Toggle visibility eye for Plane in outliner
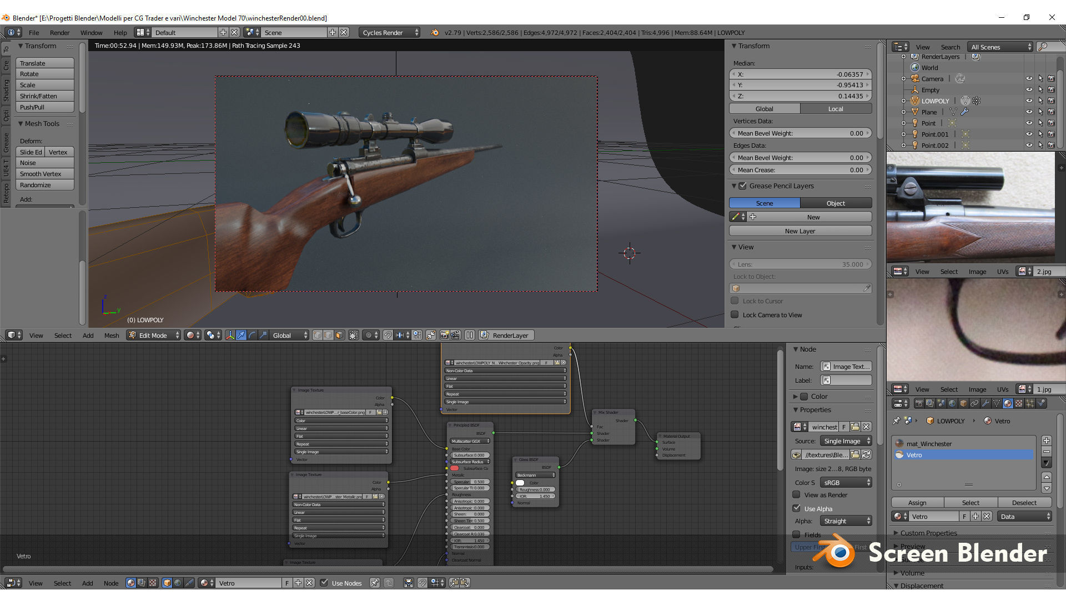This screenshot has width=1066, height=600. tap(1029, 112)
